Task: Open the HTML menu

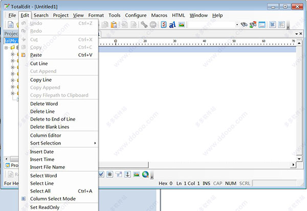Action: pyautogui.click(x=179, y=15)
